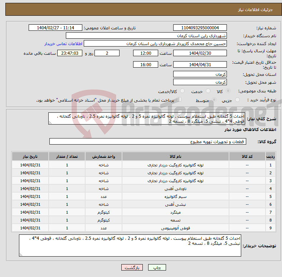Click the عدد unit in سیم گالوانیزه row

[x=103, y=197]
